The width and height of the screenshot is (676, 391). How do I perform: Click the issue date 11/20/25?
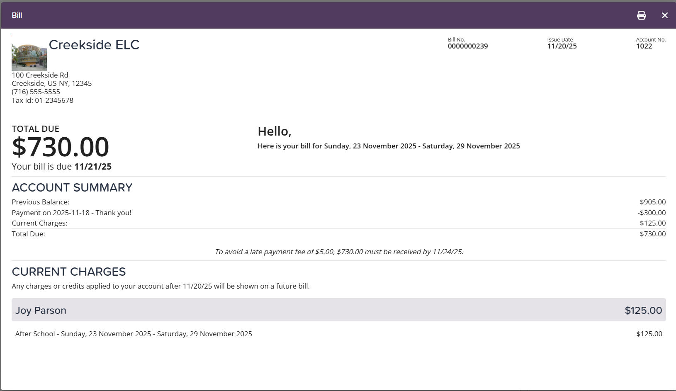coord(562,46)
